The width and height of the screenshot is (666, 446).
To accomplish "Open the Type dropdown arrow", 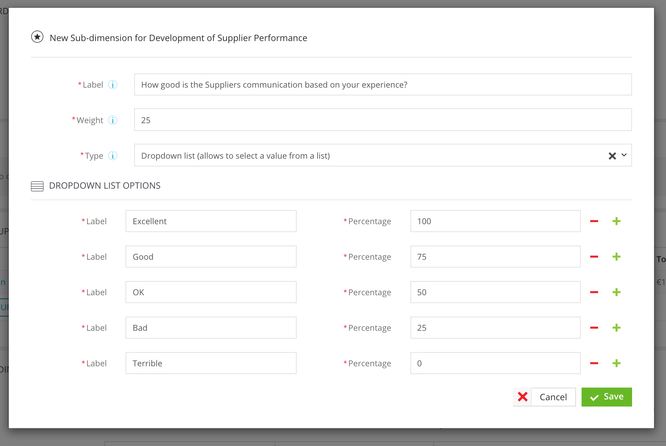I will (x=624, y=155).
